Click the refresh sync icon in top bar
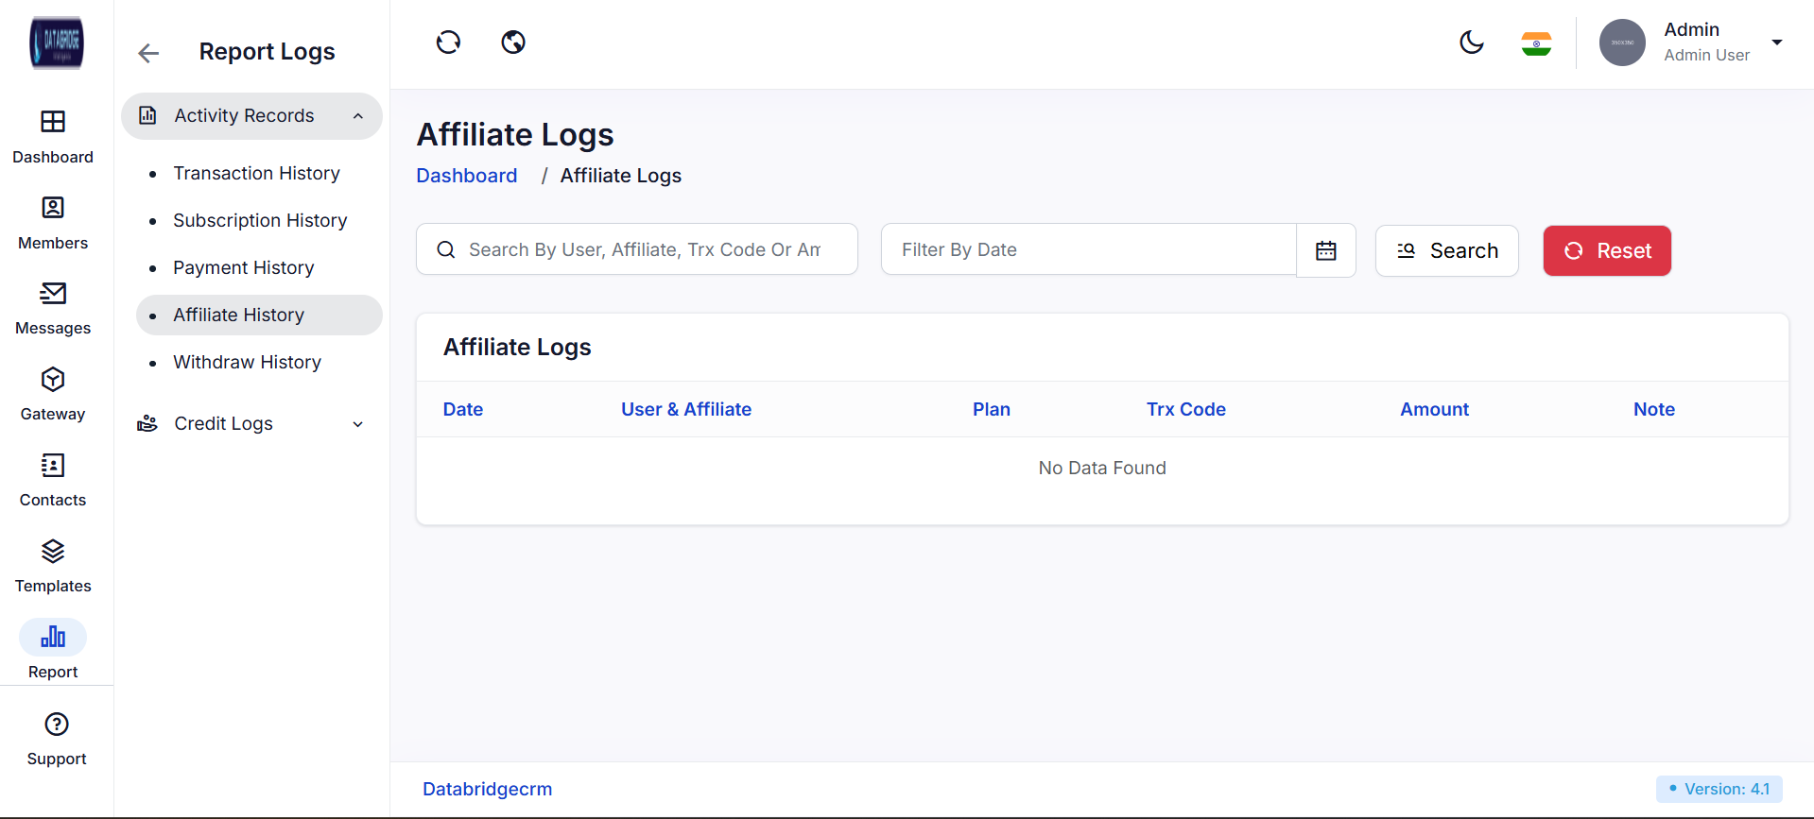This screenshot has height=819, width=1814. [x=448, y=43]
